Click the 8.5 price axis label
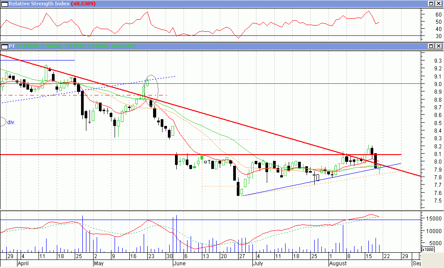The width and height of the screenshot is (444, 268). [438, 123]
